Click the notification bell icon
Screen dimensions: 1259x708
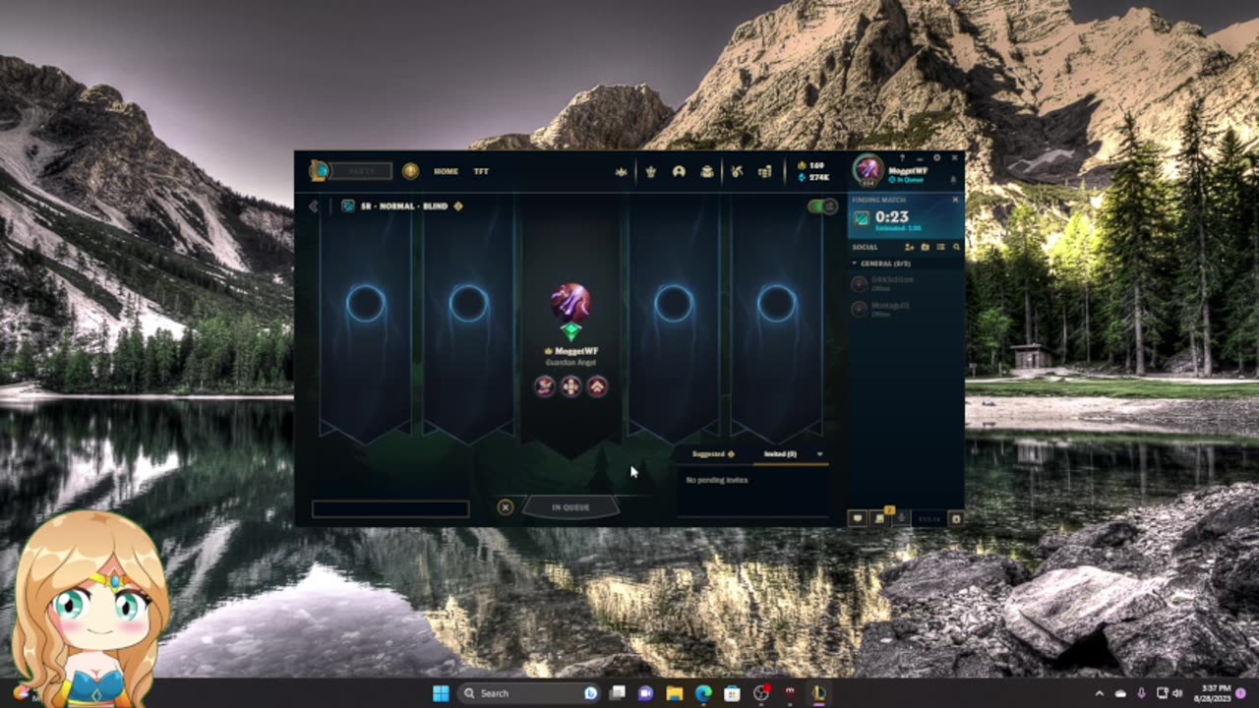pyautogui.click(x=952, y=180)
